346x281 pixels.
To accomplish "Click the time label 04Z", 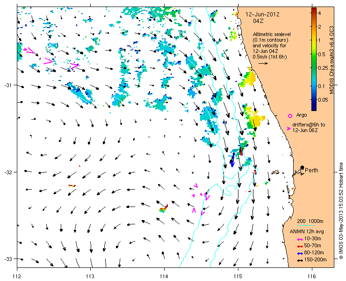I will [258, 21].
